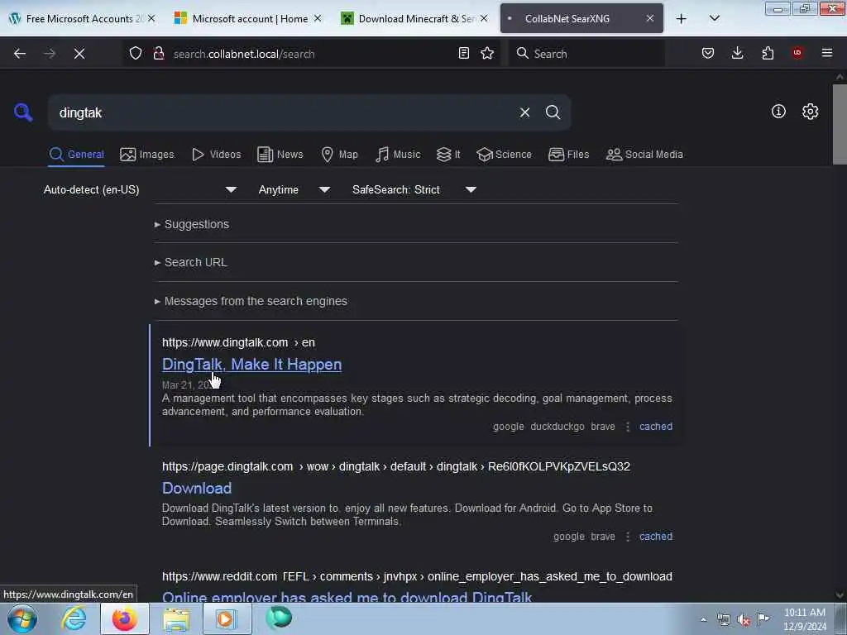Open uBlock Origin extension icon
The image size is (847, 635).
coord(797,53)
